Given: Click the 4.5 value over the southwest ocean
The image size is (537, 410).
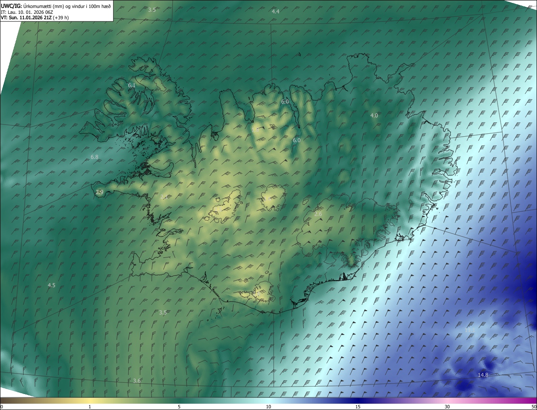Looking at the screenshot, I should tap(51, 285).
